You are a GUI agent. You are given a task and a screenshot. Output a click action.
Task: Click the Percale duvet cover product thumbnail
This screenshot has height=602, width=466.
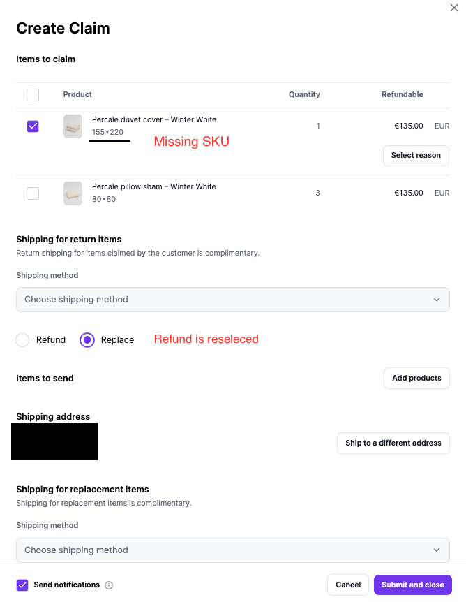tap(73, 126)
